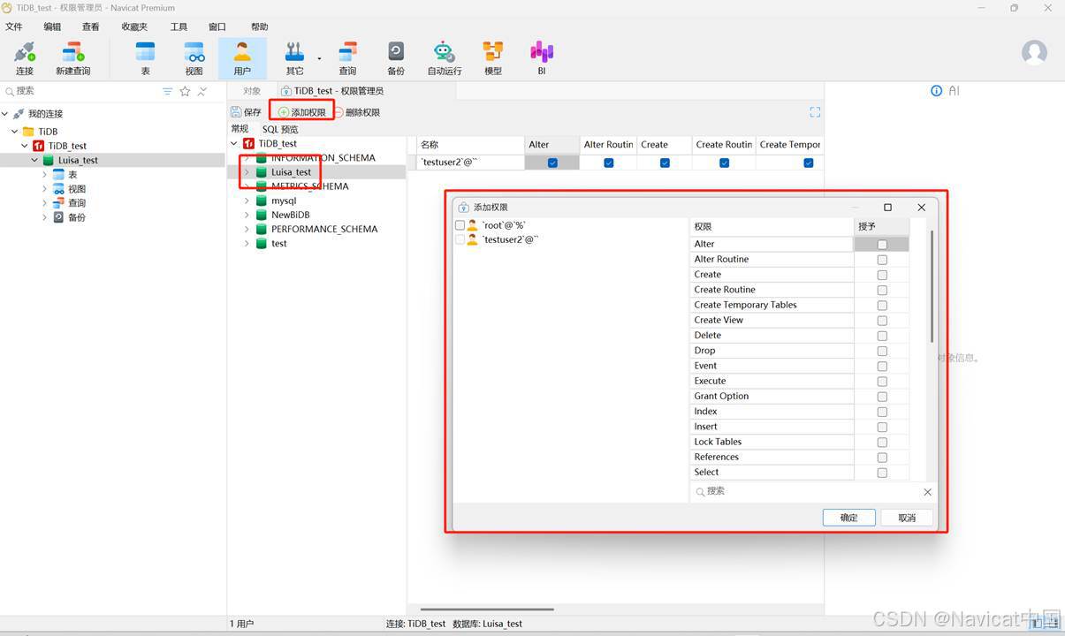Expand the mysql database in privilege tree
Viewport: 1065px width, 636px height.
click(247, 201)
